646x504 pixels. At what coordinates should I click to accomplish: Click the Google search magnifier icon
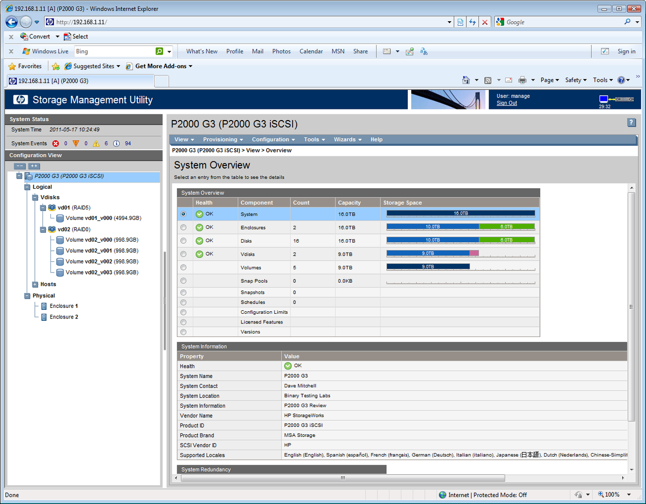tap(627, 22)
